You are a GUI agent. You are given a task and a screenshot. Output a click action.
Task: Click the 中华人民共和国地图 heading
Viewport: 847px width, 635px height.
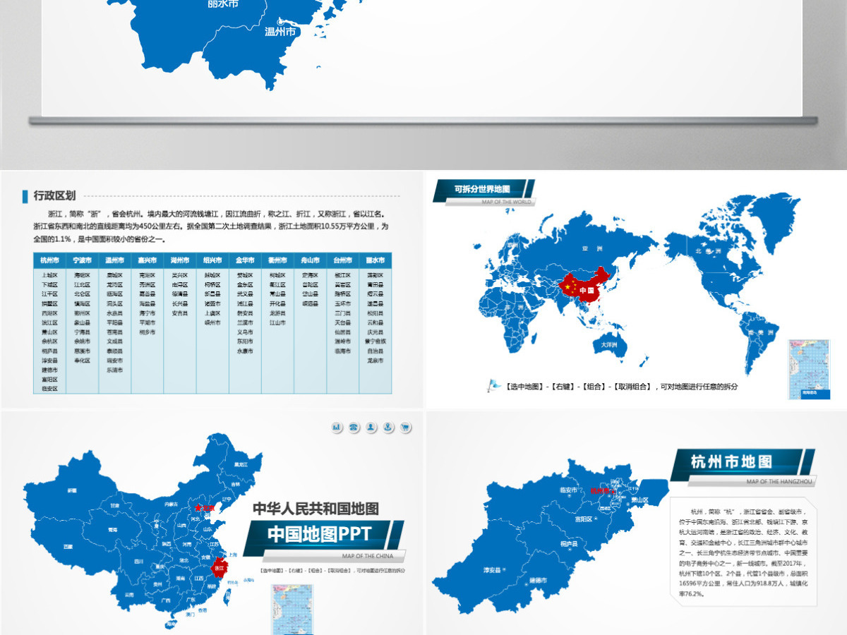[x=316, y=507]
